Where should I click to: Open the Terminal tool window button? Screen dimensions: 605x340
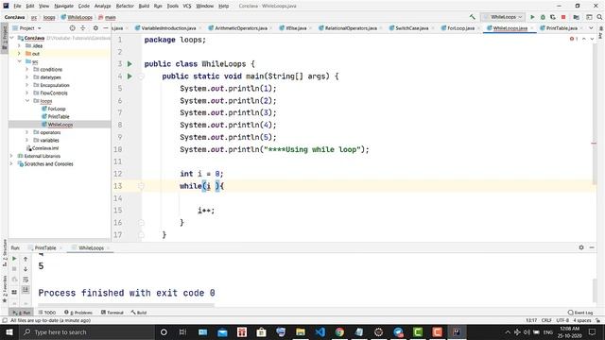point(112,313)
